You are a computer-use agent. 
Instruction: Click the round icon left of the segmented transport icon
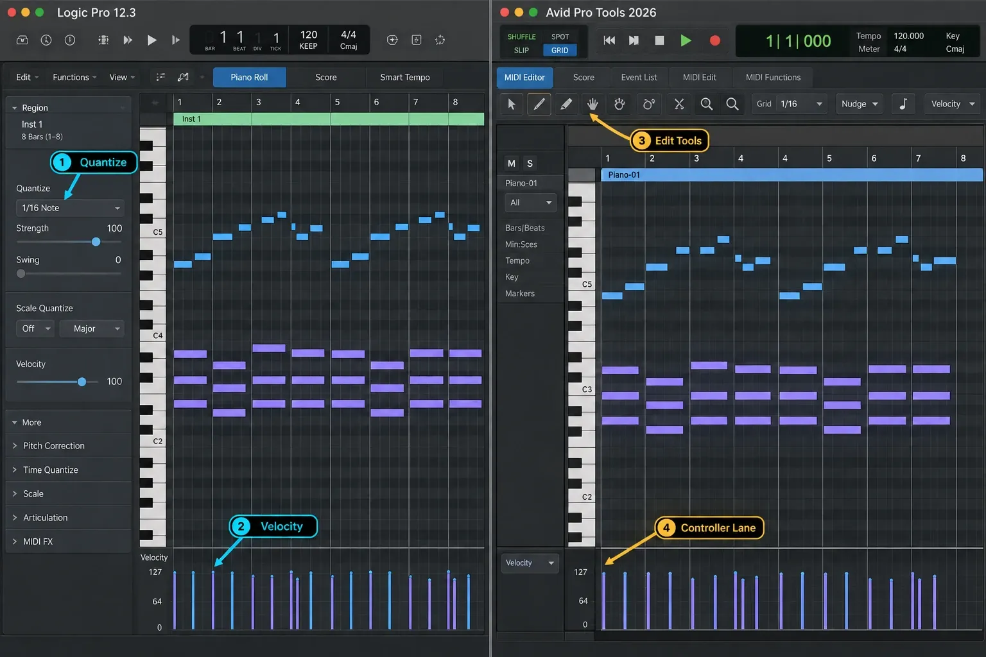70,40
